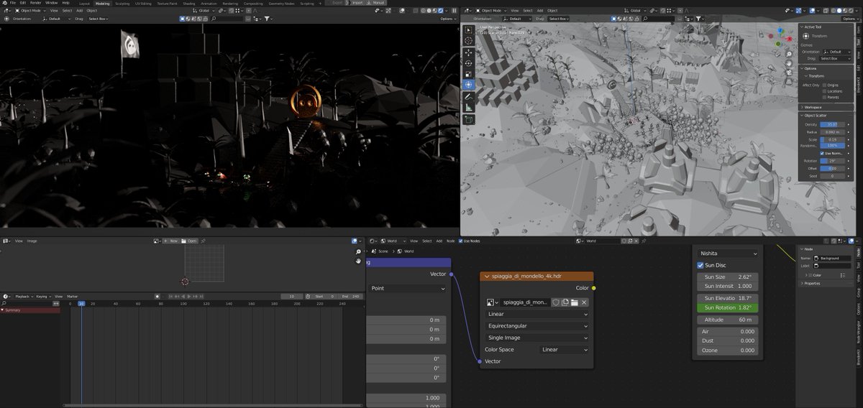The image size is (863, 408).
Task: Choose the Annotate pencil tool
Action: 468,96
